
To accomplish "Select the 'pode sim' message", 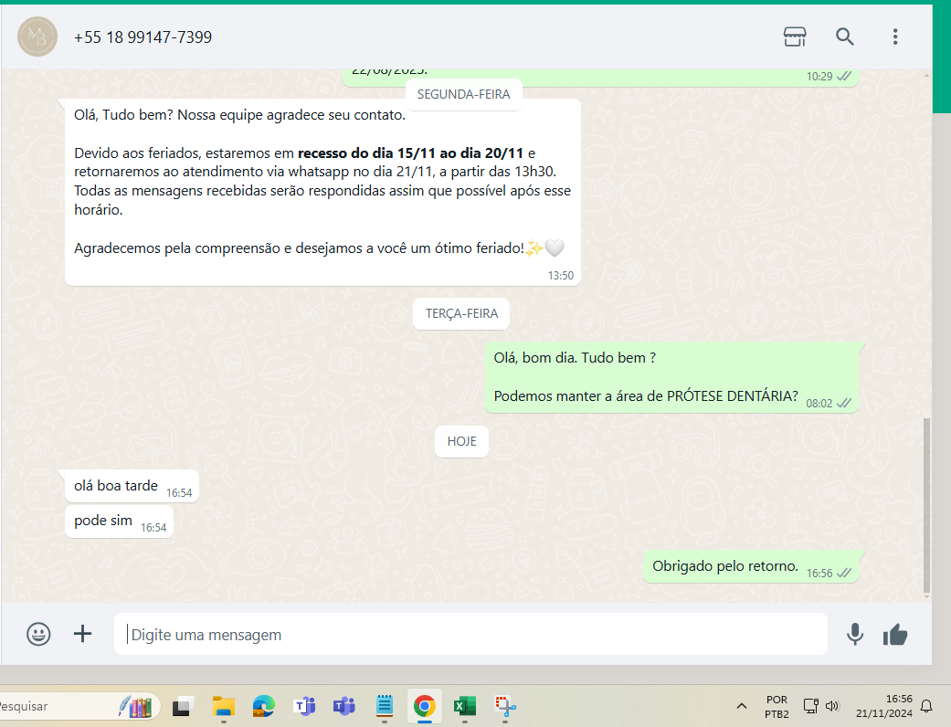I will pos(119,521).
